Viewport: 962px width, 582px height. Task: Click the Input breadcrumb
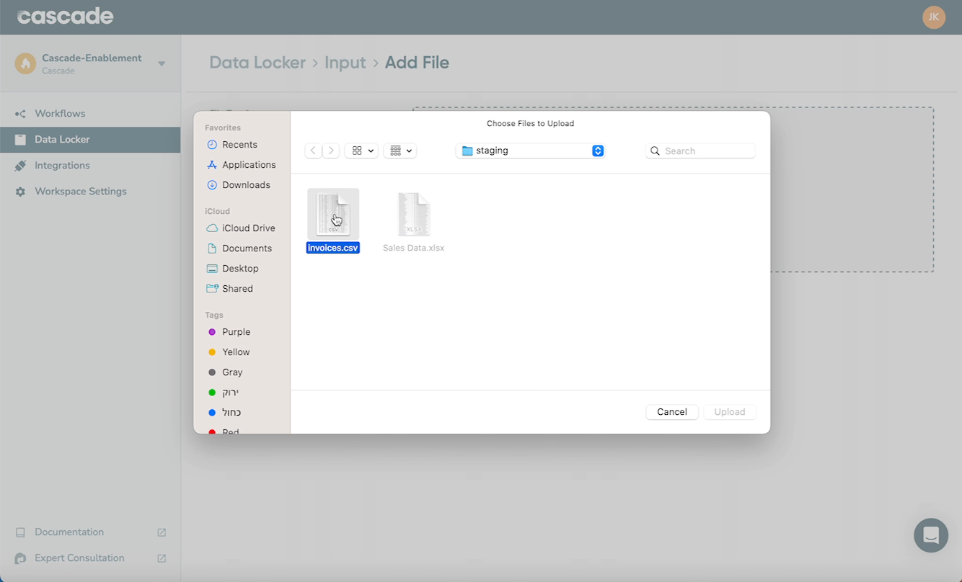[x=345, y=63]
